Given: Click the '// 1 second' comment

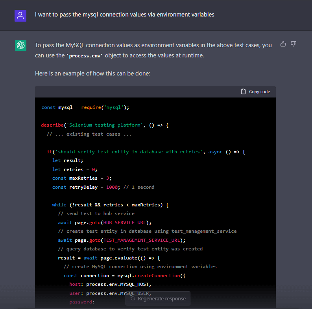Looking at the screenshot, I should coord(139,187).
